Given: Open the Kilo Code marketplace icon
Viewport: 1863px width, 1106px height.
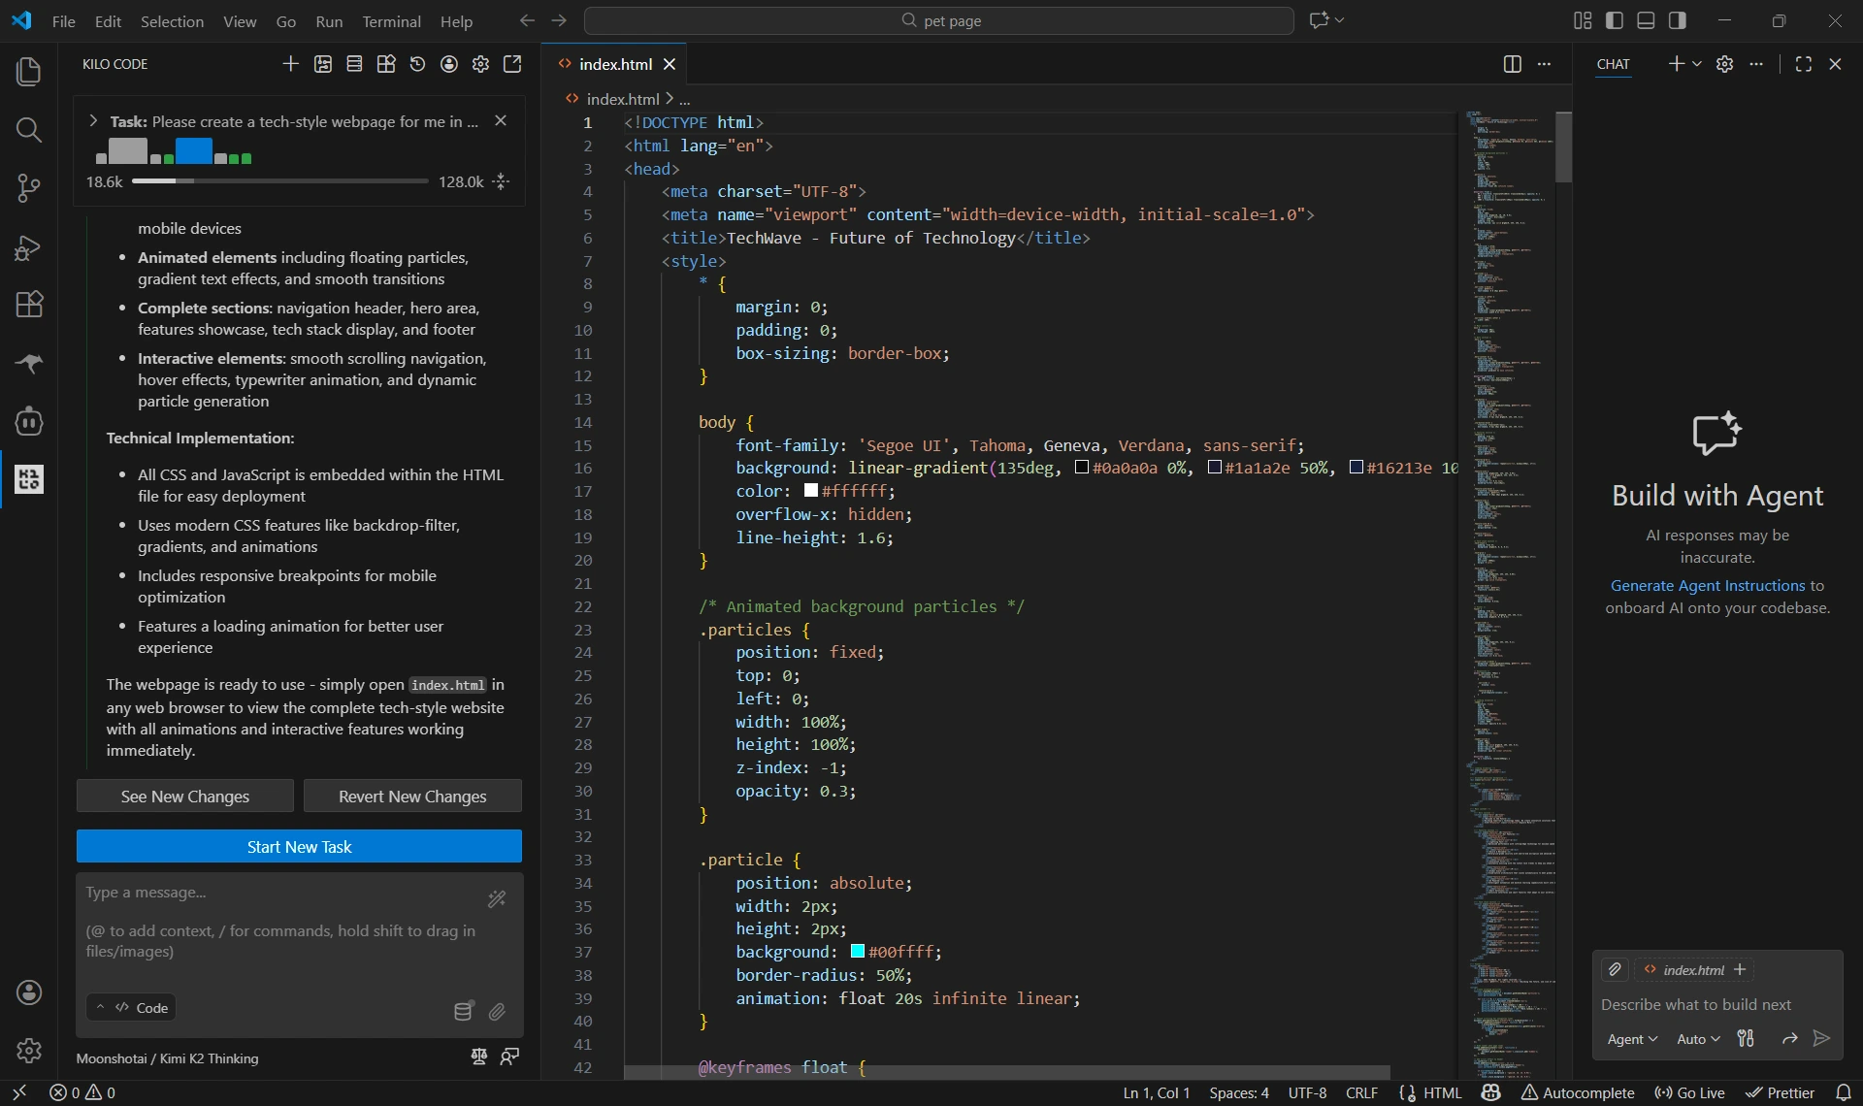Looking at the screenshot, I should (x=387, y=64).
